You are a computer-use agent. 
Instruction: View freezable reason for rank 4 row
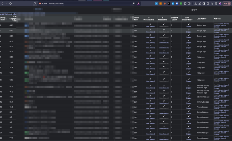164,43
